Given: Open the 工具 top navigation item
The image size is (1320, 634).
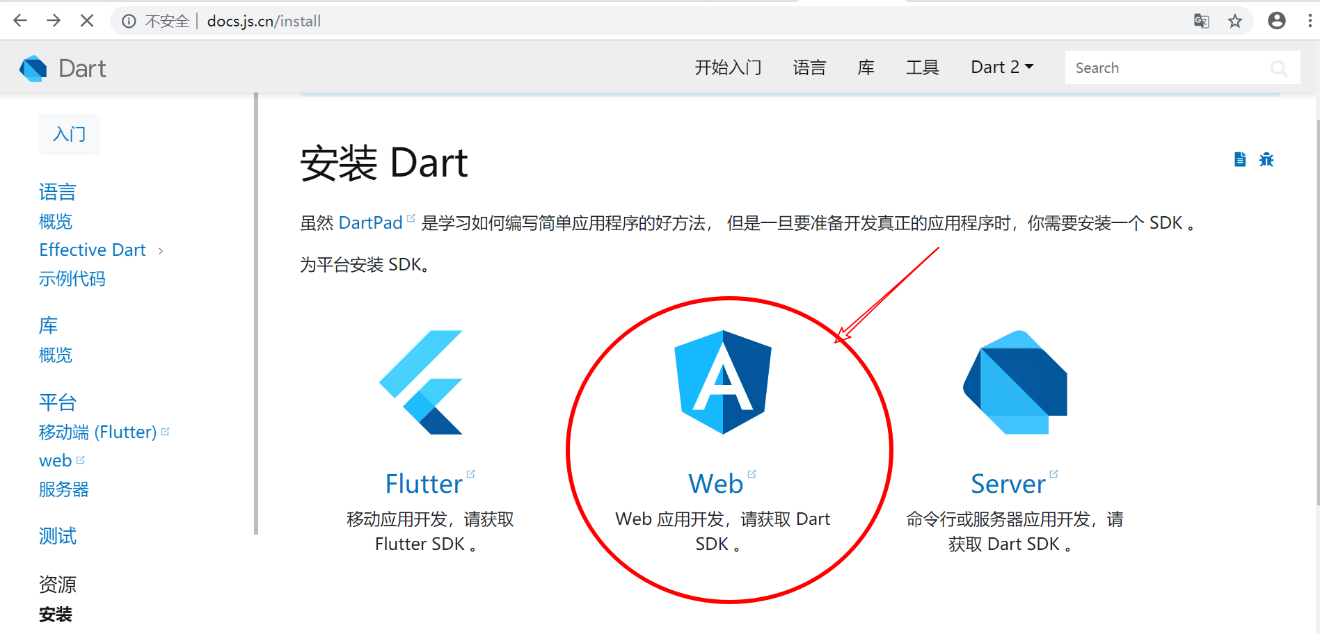Looking at the screenshot, I should 923,67.
